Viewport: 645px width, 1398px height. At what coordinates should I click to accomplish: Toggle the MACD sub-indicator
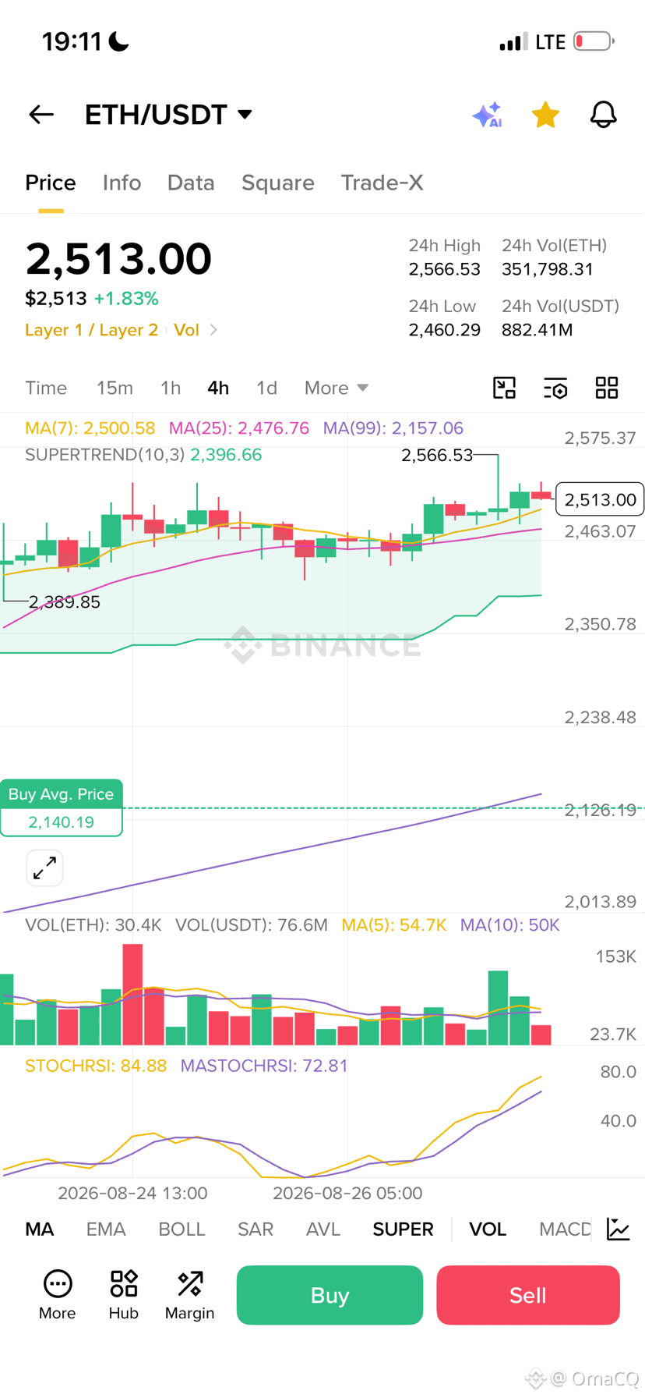565,1229
